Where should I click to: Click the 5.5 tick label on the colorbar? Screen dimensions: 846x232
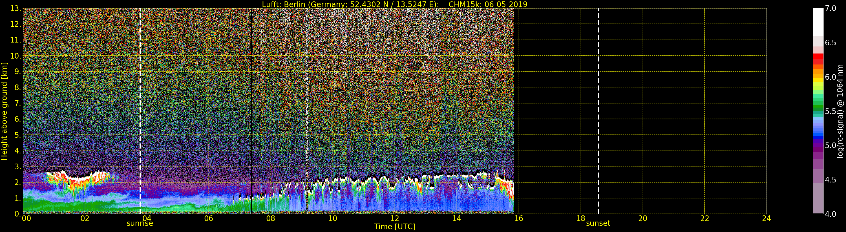click(x=830, y=111)
